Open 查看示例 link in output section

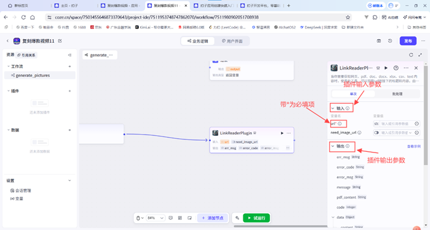tap(414, 146)
